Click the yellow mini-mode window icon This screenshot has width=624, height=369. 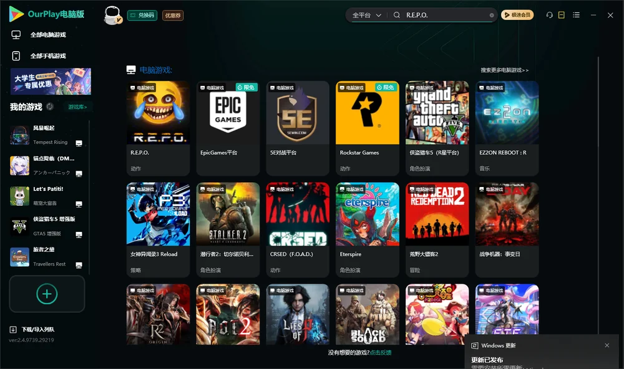(562, 15)
